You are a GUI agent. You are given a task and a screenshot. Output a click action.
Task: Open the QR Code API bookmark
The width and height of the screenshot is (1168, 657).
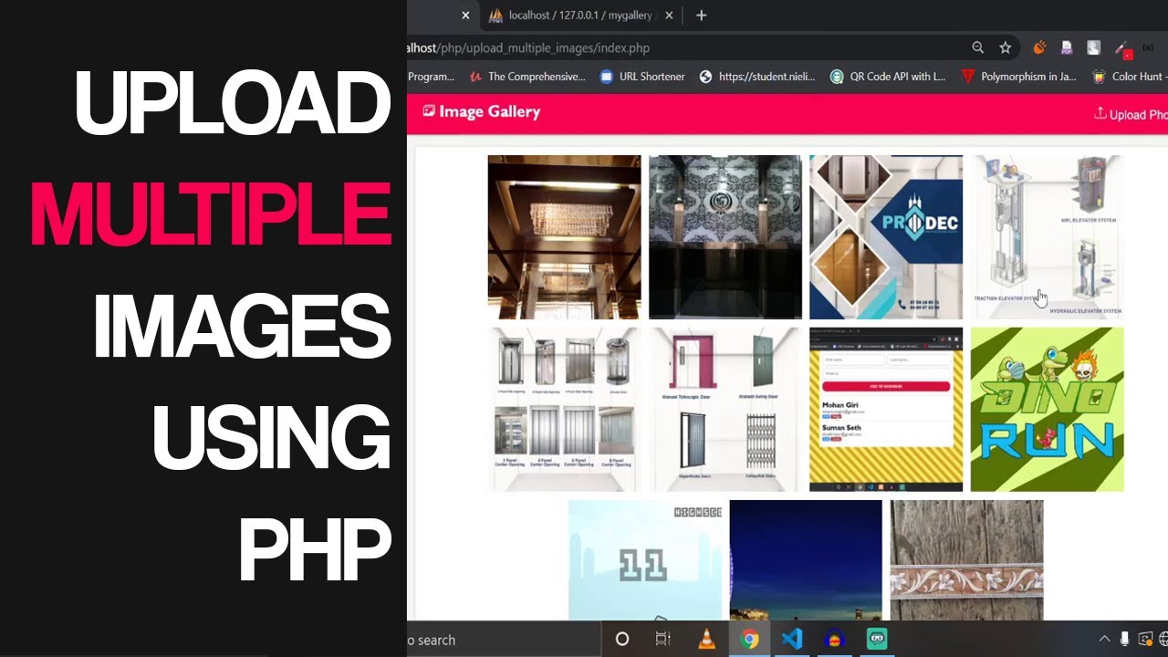(x=888, y=77)
